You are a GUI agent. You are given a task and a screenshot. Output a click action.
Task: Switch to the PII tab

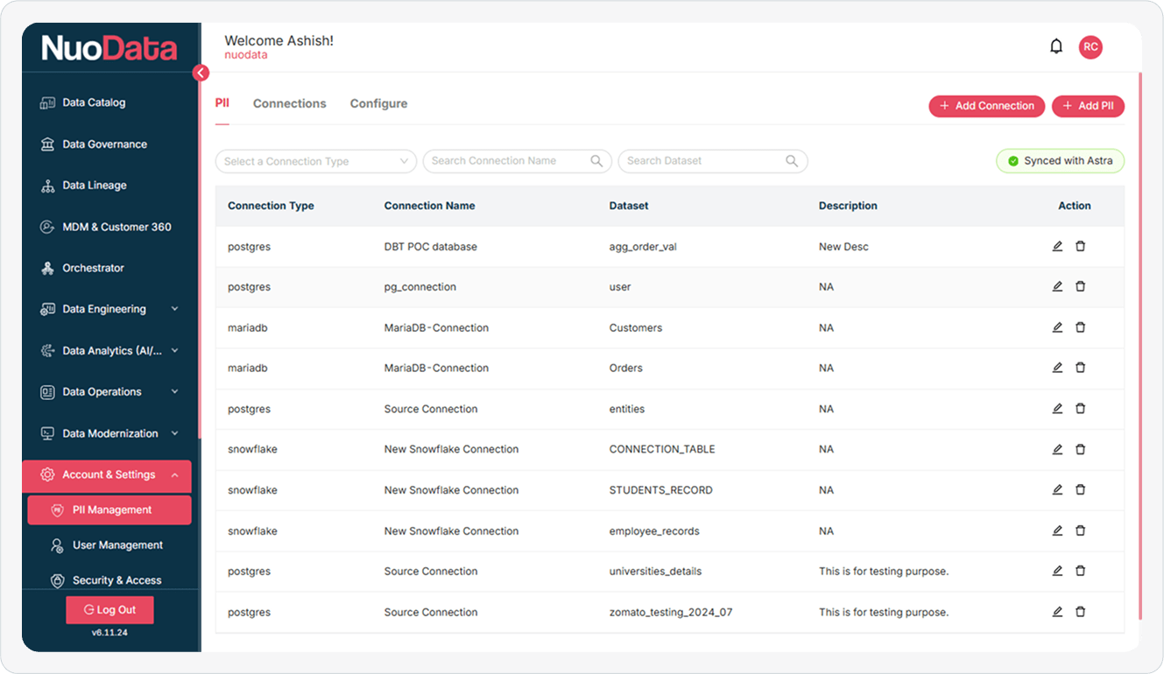point(222,103)
